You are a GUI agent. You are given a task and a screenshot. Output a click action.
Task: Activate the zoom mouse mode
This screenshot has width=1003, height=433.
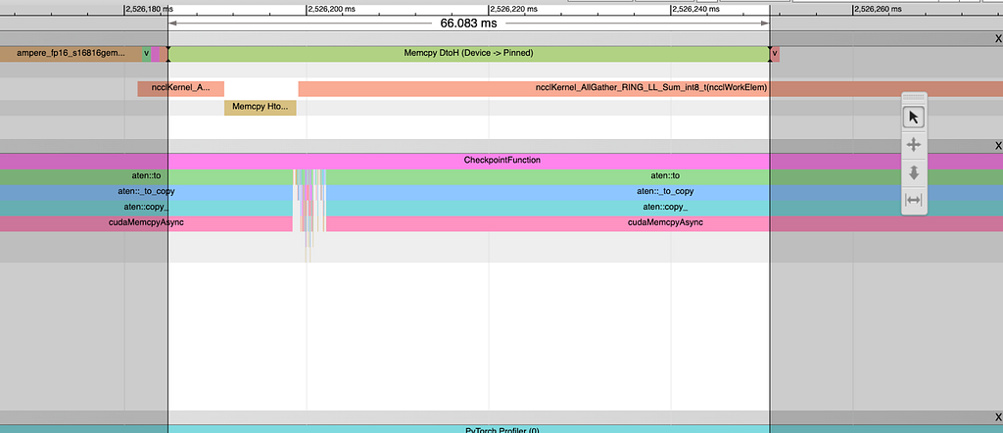tap(914, 172)
